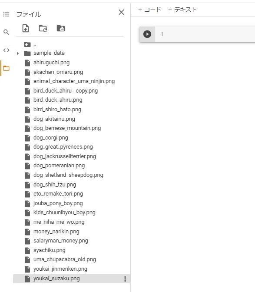Select dog_pomeranian.png file

point(59,166)
